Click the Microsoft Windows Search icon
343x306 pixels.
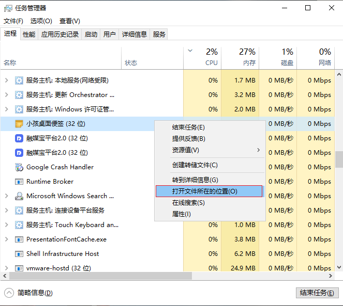pyautogui.click(x=19, y=196)
